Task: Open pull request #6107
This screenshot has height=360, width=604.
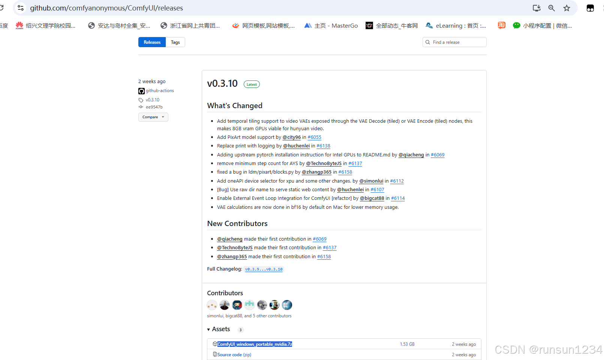Action: click(378, 190)
